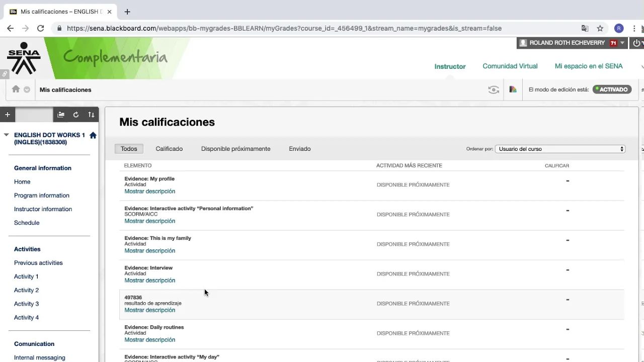The width and height of the screenshot is (644, 362).
Task: Open General information section
Action: coord(43,168)
